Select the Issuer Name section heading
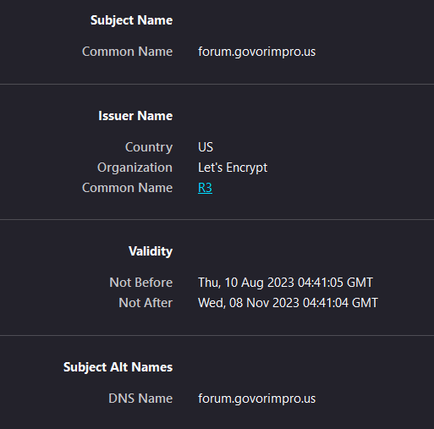The height and width of the screenshot is (429, 434). tap(135, 116)
